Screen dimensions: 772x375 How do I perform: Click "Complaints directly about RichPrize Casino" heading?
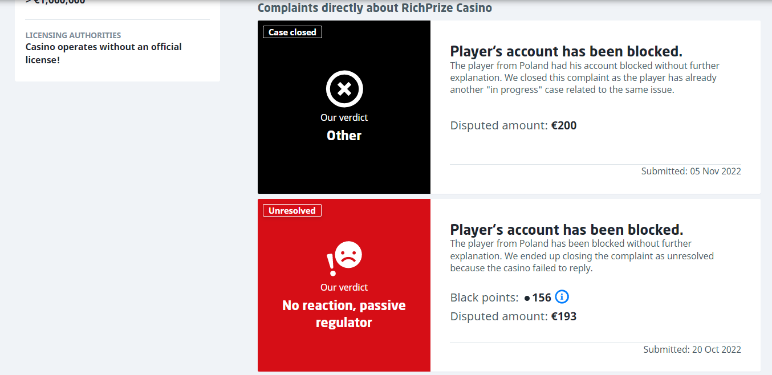(375, 8)
